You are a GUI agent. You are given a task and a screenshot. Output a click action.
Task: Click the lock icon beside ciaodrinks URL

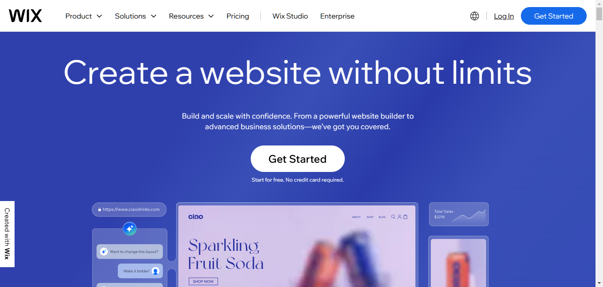coord(100,209)
